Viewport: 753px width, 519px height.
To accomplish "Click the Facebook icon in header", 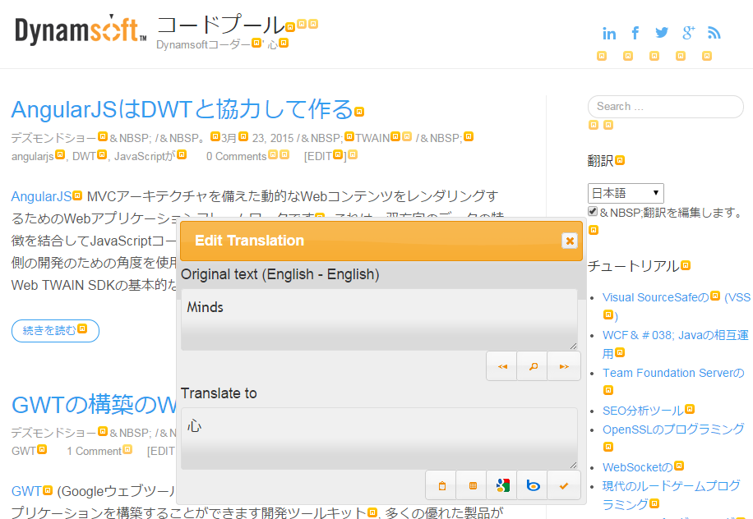I will pos(635,33).
